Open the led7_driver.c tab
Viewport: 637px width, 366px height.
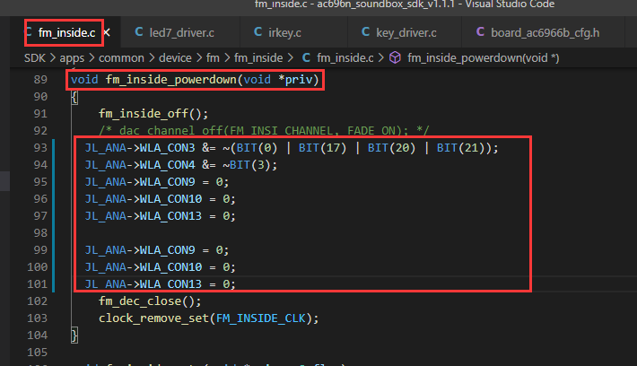[x=181, y=33]
